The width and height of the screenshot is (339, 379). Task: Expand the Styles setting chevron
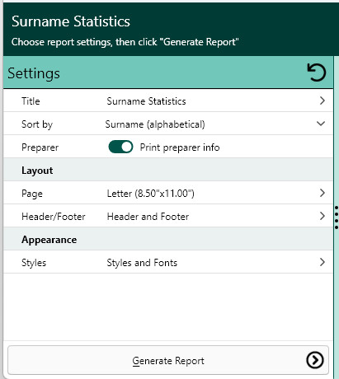coord(323,262)
